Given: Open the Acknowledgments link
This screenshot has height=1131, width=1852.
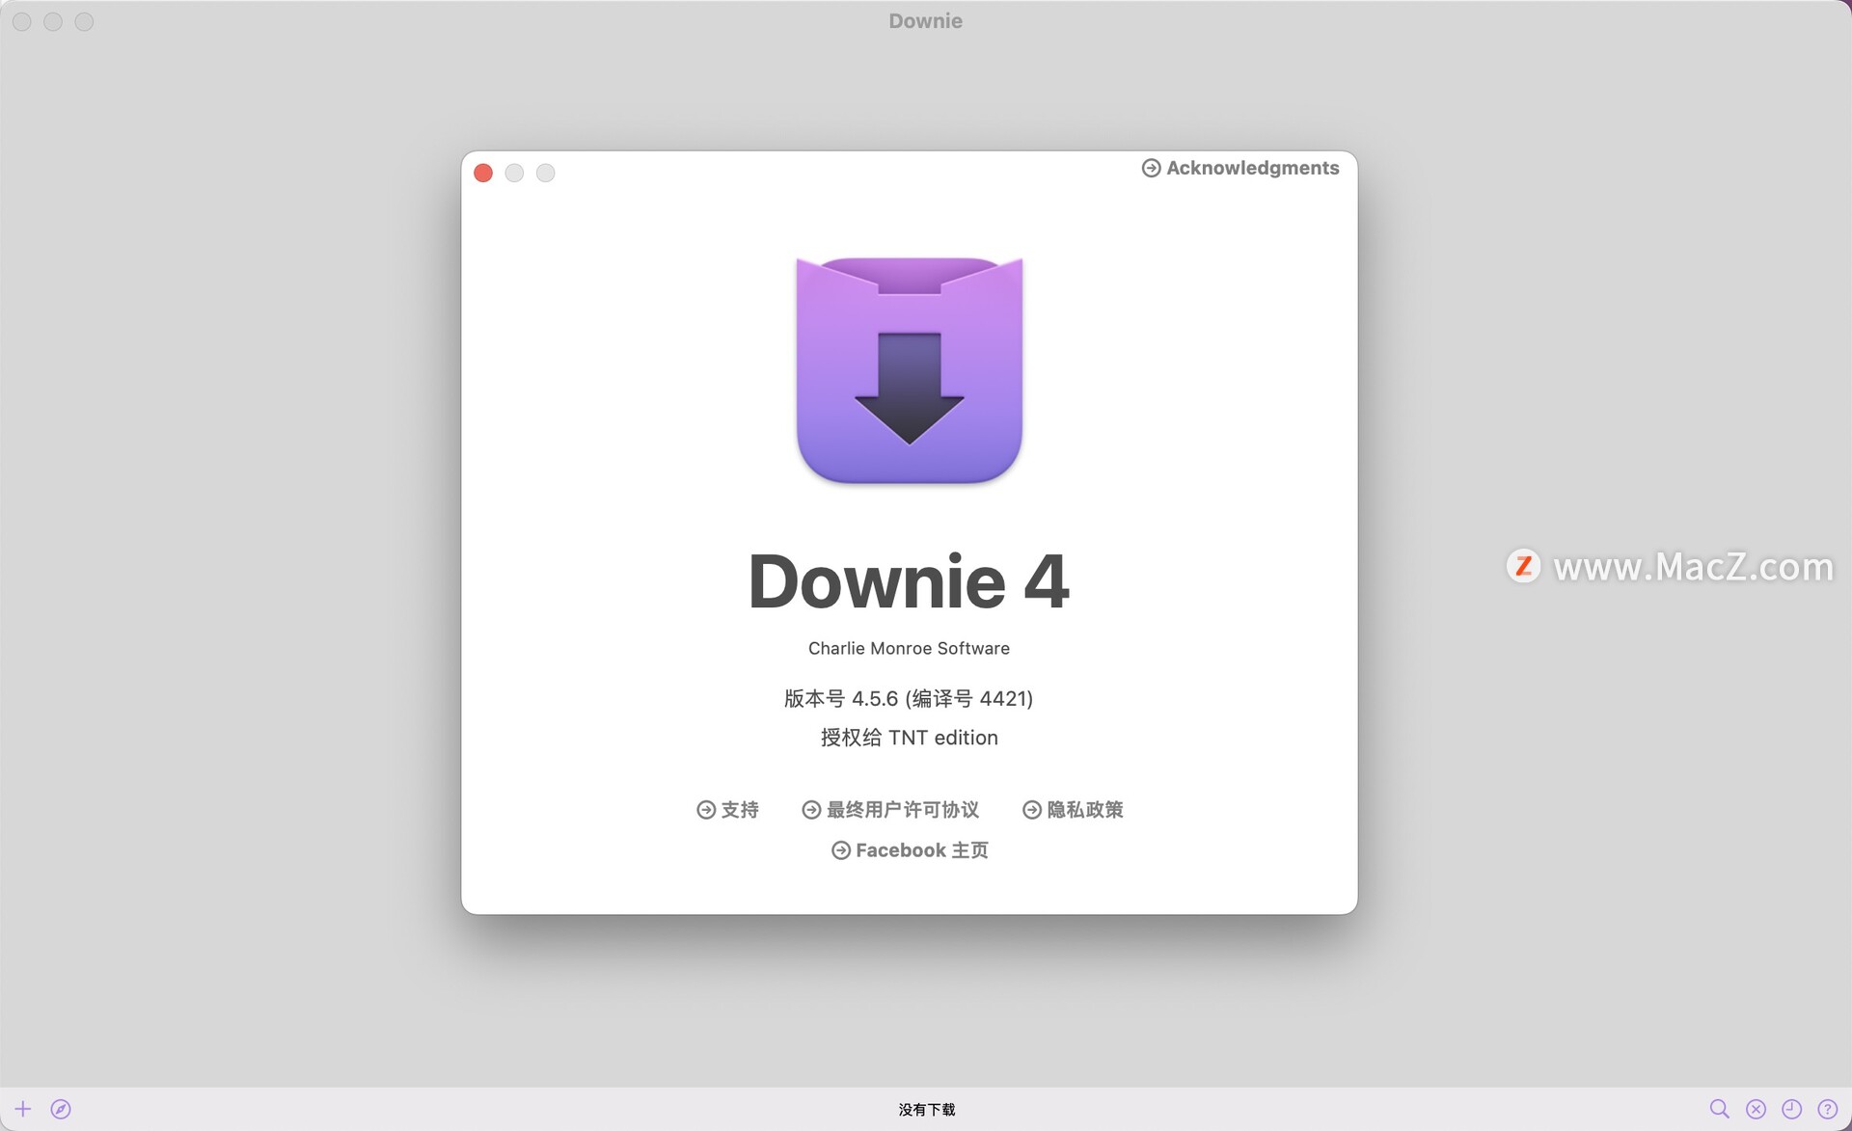Looking at the screenshot, I should [1240, 168].
